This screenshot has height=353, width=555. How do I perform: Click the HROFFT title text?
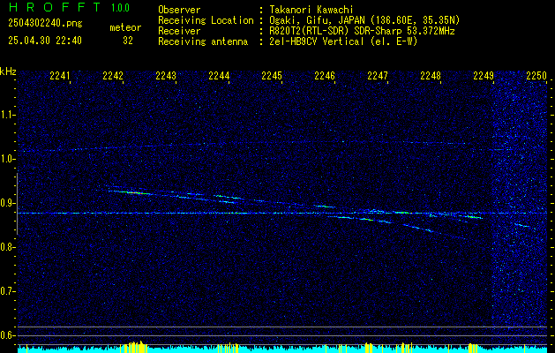(55, 7)
